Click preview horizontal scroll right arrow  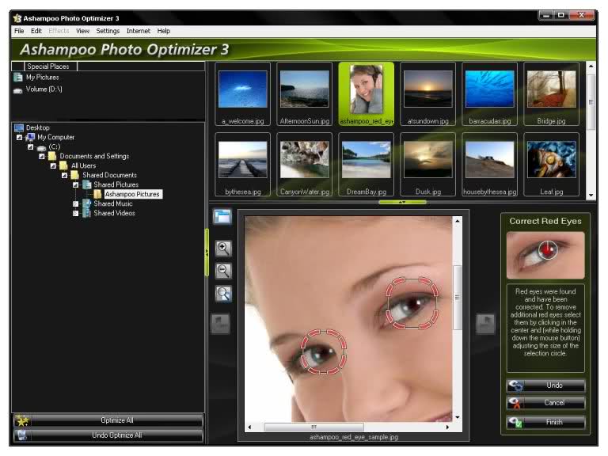point(447,427)
